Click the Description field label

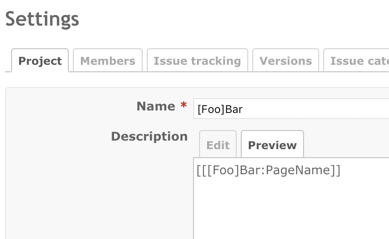(x=149, y=137)
